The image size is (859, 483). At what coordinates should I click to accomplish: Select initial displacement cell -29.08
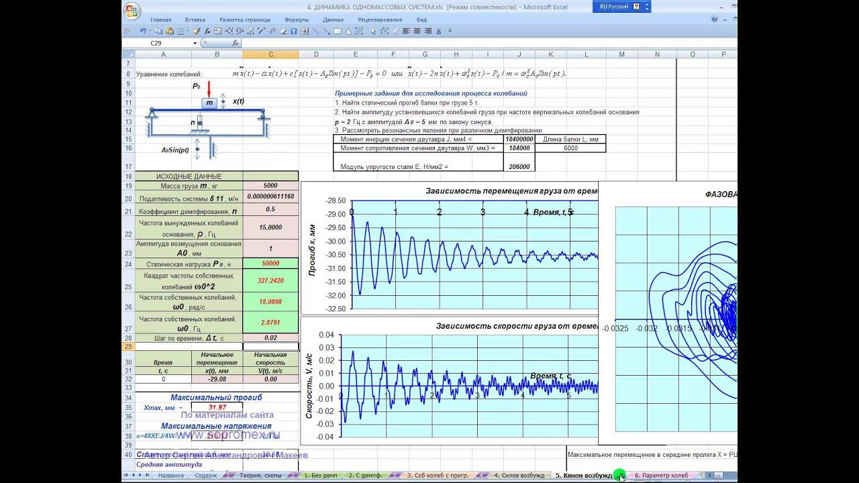coord(217,379)
